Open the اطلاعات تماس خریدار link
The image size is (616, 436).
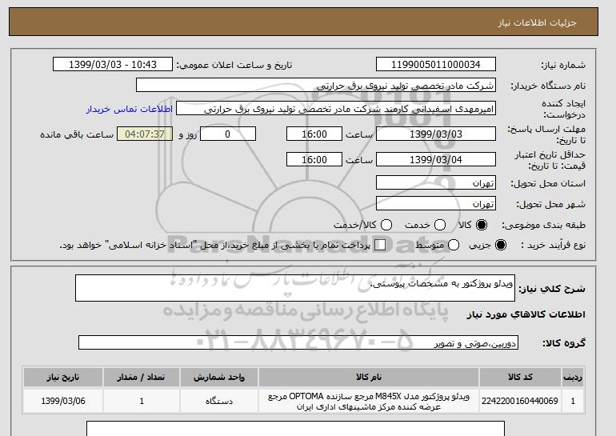pos(130,109)
